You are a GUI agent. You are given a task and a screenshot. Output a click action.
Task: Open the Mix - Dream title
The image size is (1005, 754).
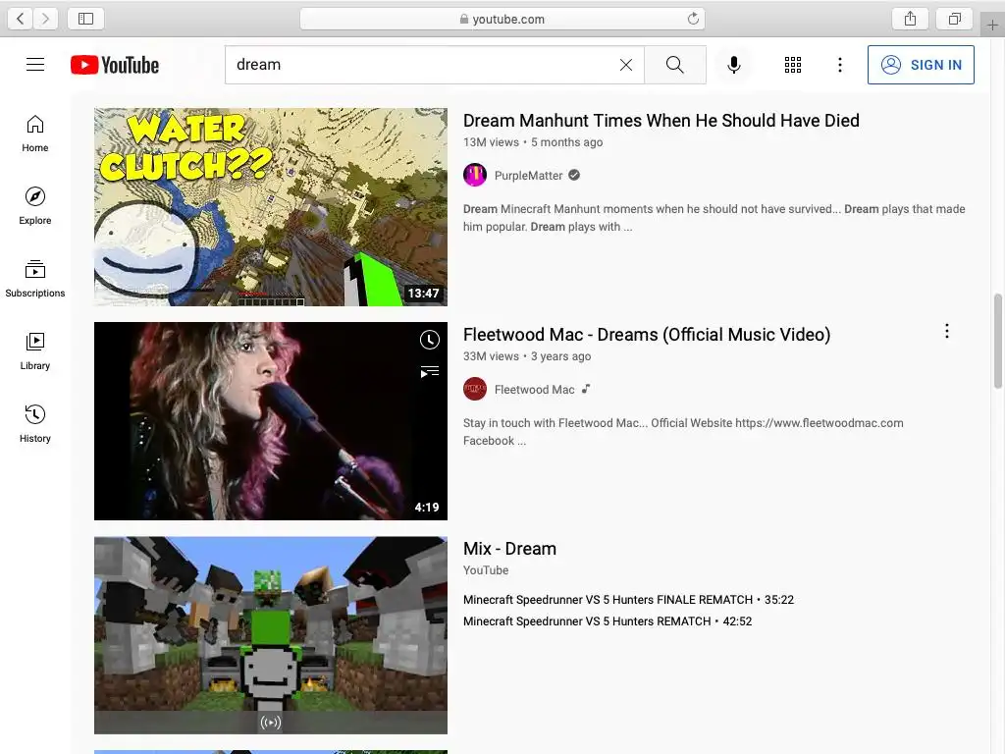click(509, 549)
